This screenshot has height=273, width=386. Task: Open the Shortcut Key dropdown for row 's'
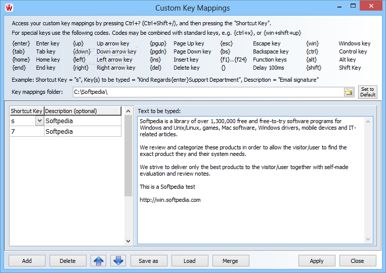(x=39, y=121)
